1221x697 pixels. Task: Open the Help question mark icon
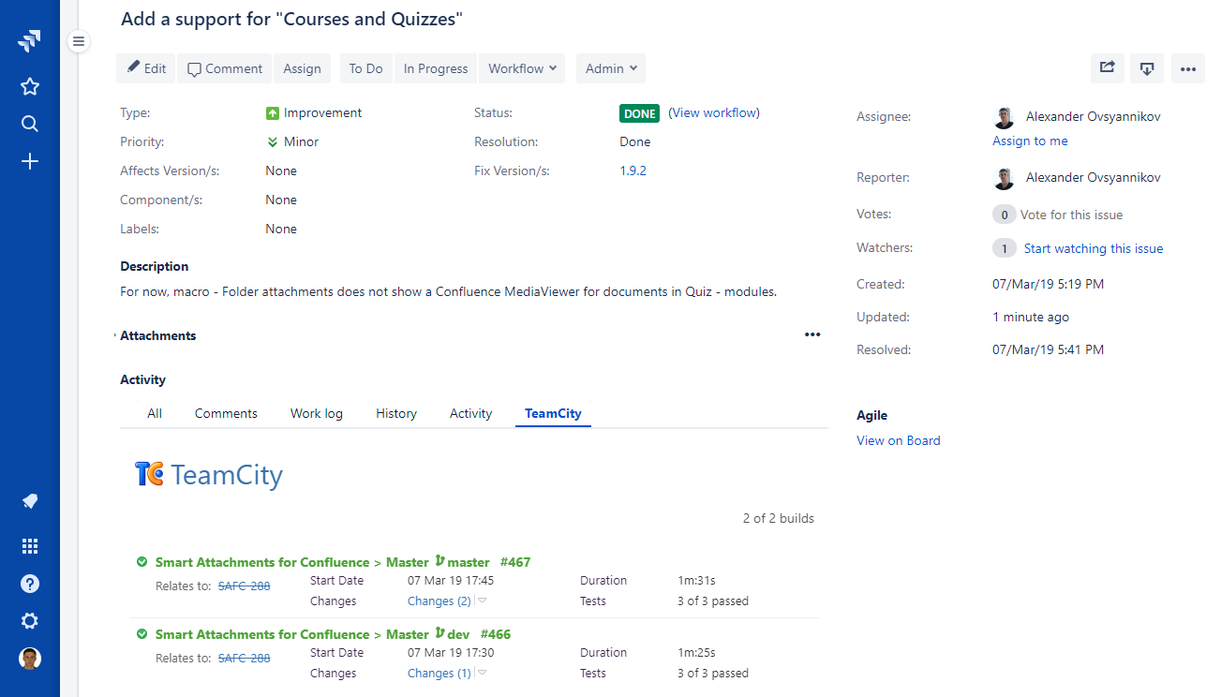pos(30,584)
